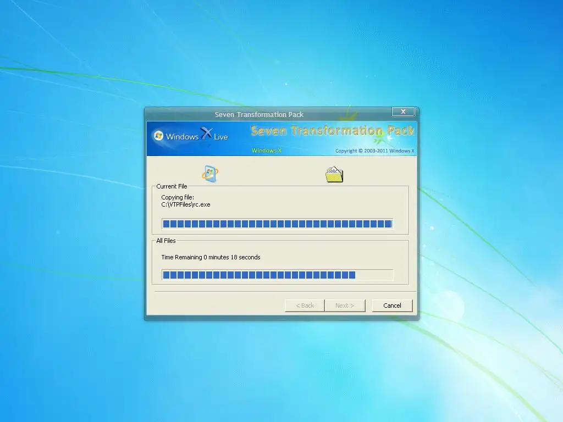Image resolution: width=563 pixels, height=422 pixels.
Task: Click the 'C:\VTPFiles\rc.exe' file path text
Action: coord(186,204)
